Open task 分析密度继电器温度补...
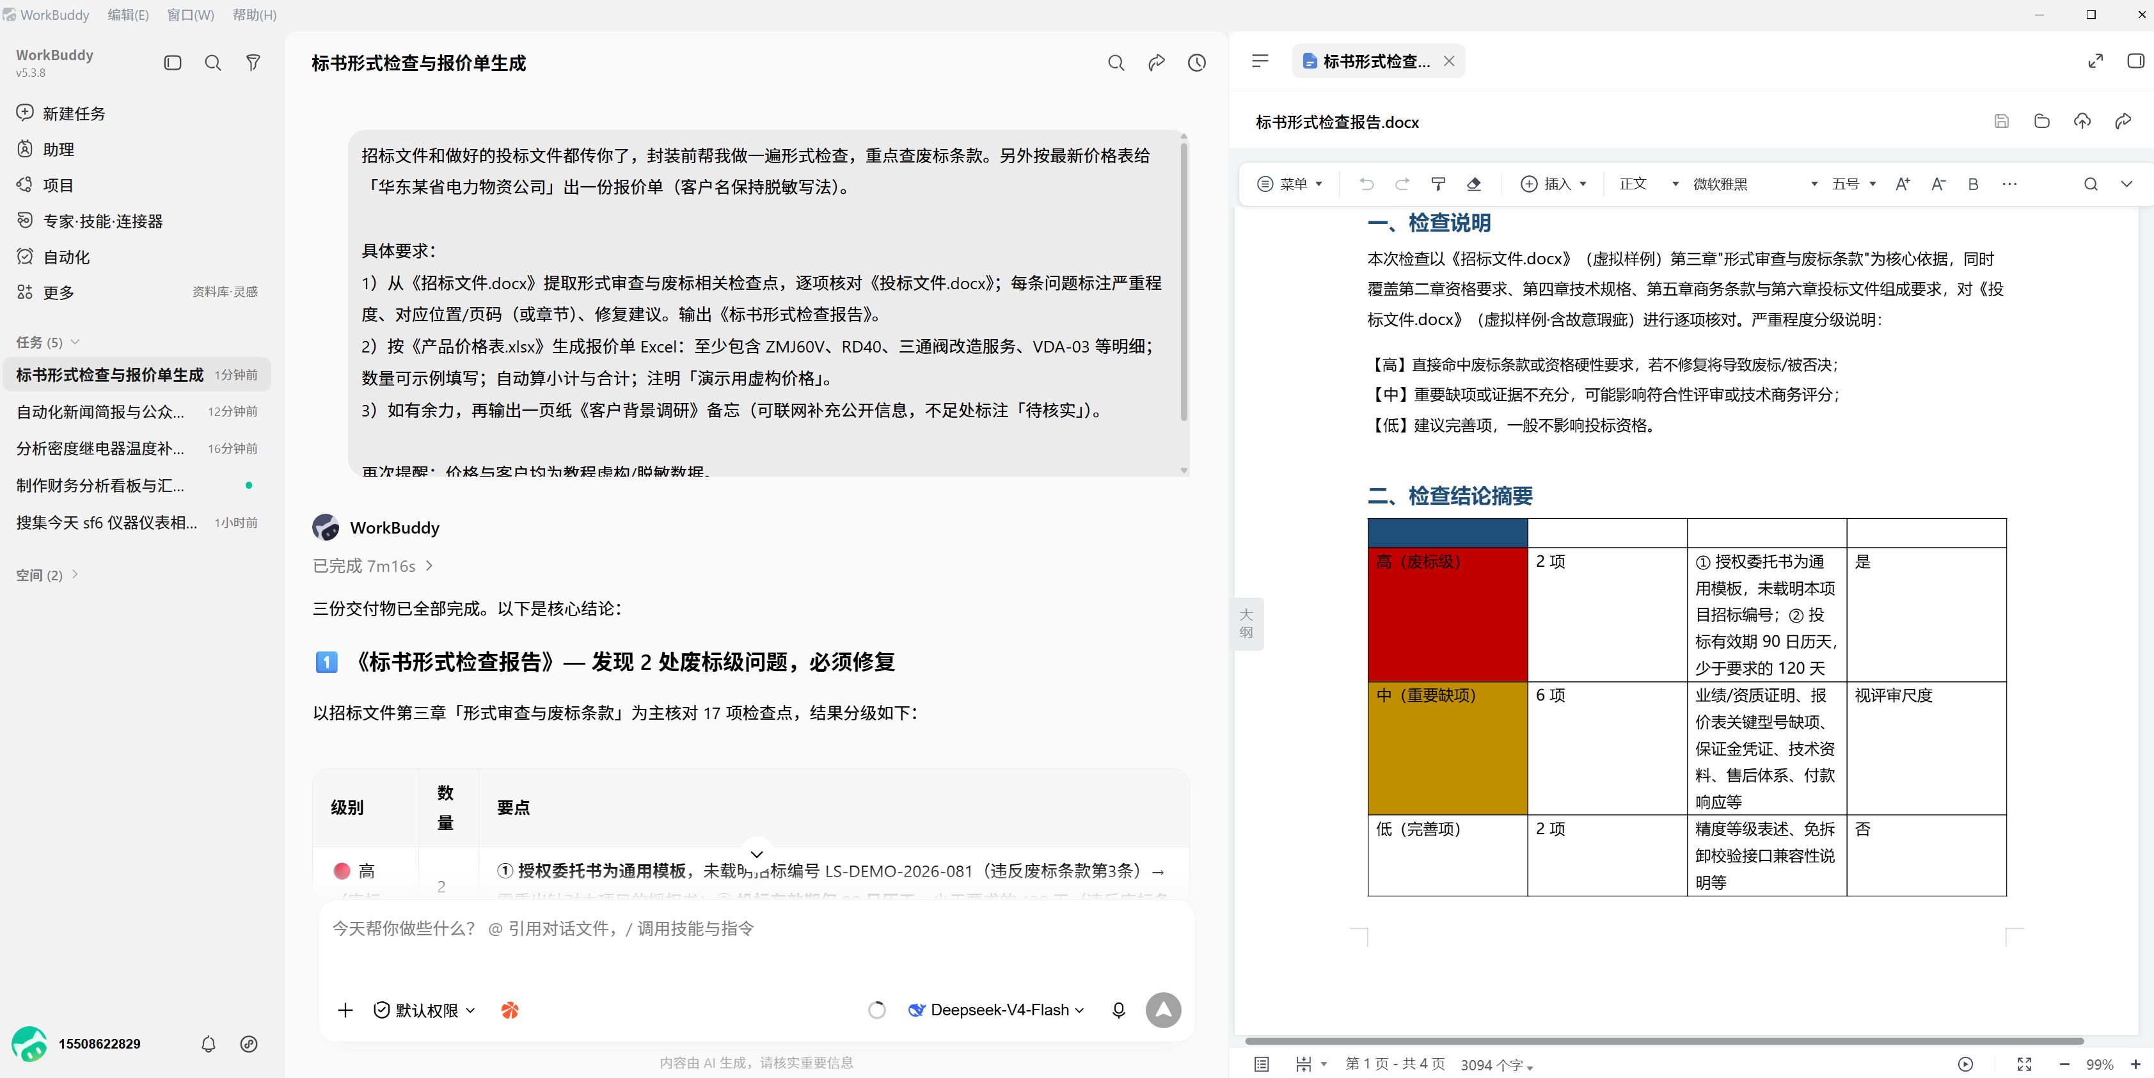The width and height of the screenshot is (2154, 1078). tap(137, 448)
